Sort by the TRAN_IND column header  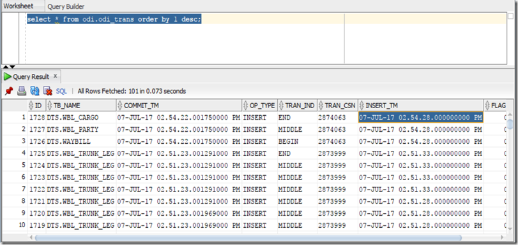click(x=297, y=106)
